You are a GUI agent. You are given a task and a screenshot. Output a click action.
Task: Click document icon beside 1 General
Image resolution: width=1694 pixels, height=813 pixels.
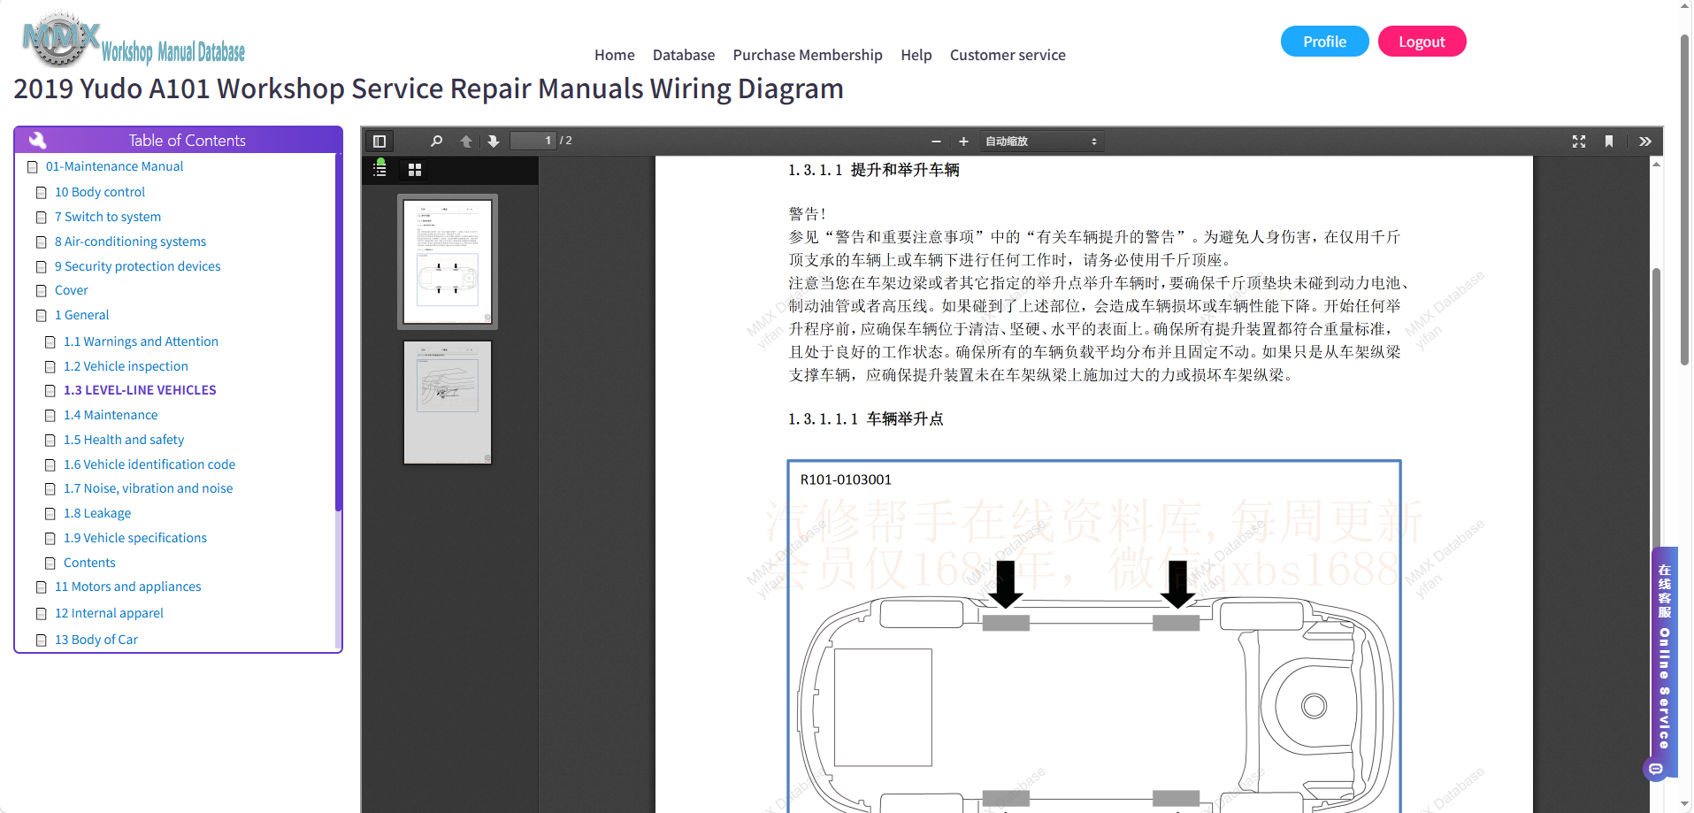(x=42, y=316)
